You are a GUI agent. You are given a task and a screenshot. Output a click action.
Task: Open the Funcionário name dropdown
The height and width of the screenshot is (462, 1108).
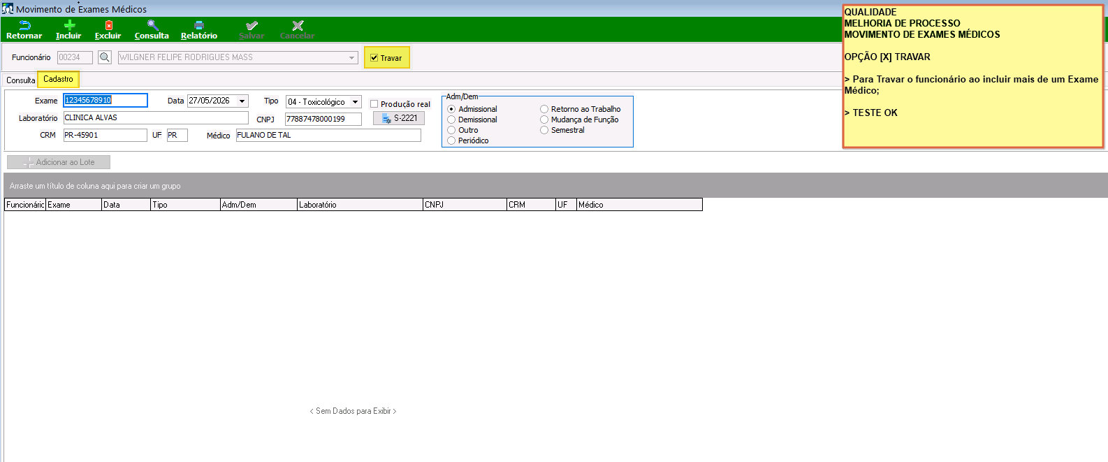click(x=352, y=57)
